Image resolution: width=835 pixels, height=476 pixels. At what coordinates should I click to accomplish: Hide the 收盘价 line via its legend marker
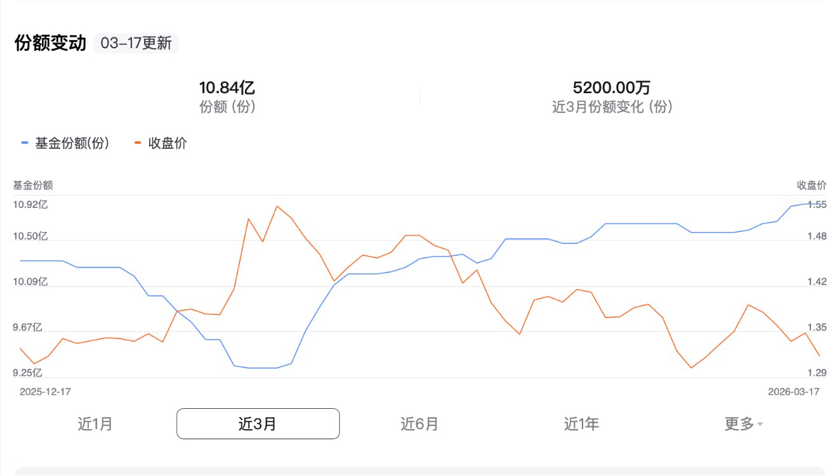(x=138, y=143)
